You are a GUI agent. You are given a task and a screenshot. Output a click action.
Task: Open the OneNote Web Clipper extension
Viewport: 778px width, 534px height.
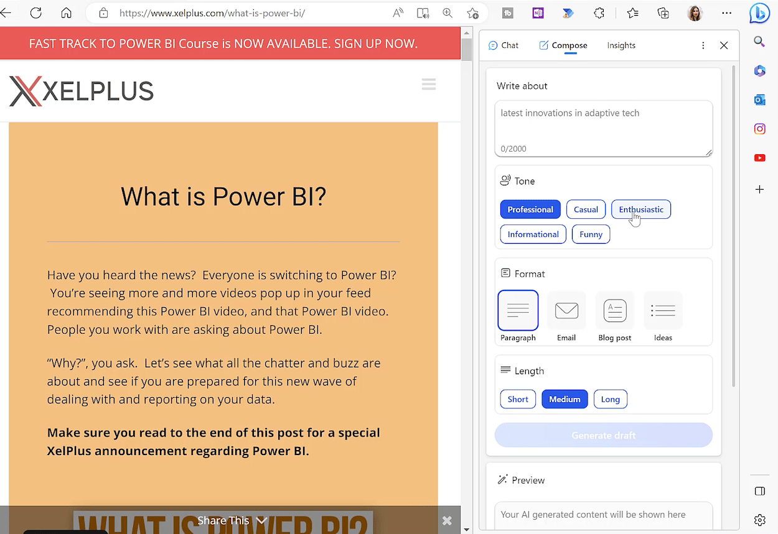(538, 13)
